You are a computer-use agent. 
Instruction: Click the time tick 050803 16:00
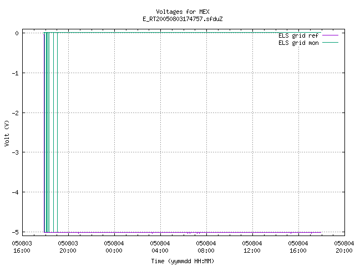[22, 247]
